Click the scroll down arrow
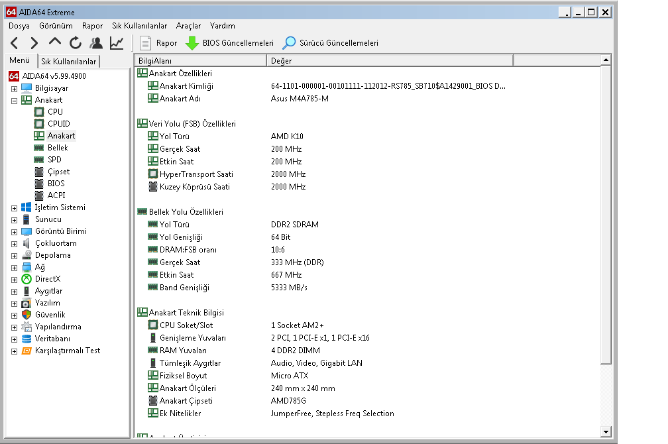 tap(606, 431)
